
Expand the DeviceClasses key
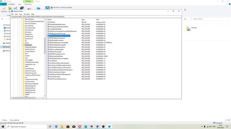(22, 19)
